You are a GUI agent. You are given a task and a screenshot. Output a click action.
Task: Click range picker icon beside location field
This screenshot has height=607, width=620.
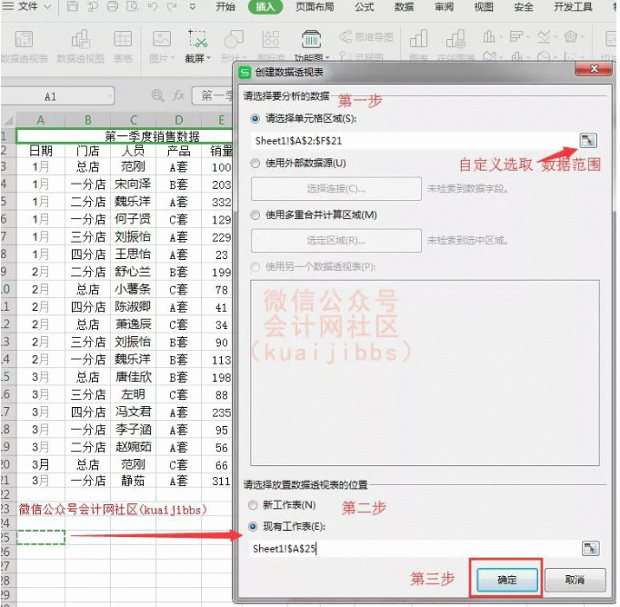coord(590,549)
